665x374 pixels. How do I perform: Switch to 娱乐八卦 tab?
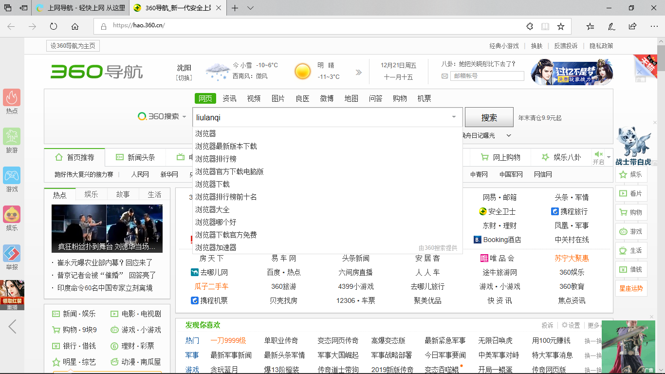coord(561,157)
